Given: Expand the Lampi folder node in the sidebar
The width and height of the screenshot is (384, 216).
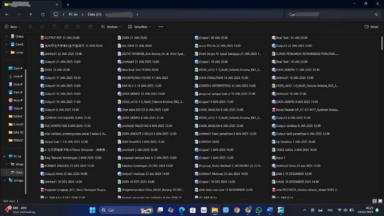Looking at the screenshot, I should 6,52.
